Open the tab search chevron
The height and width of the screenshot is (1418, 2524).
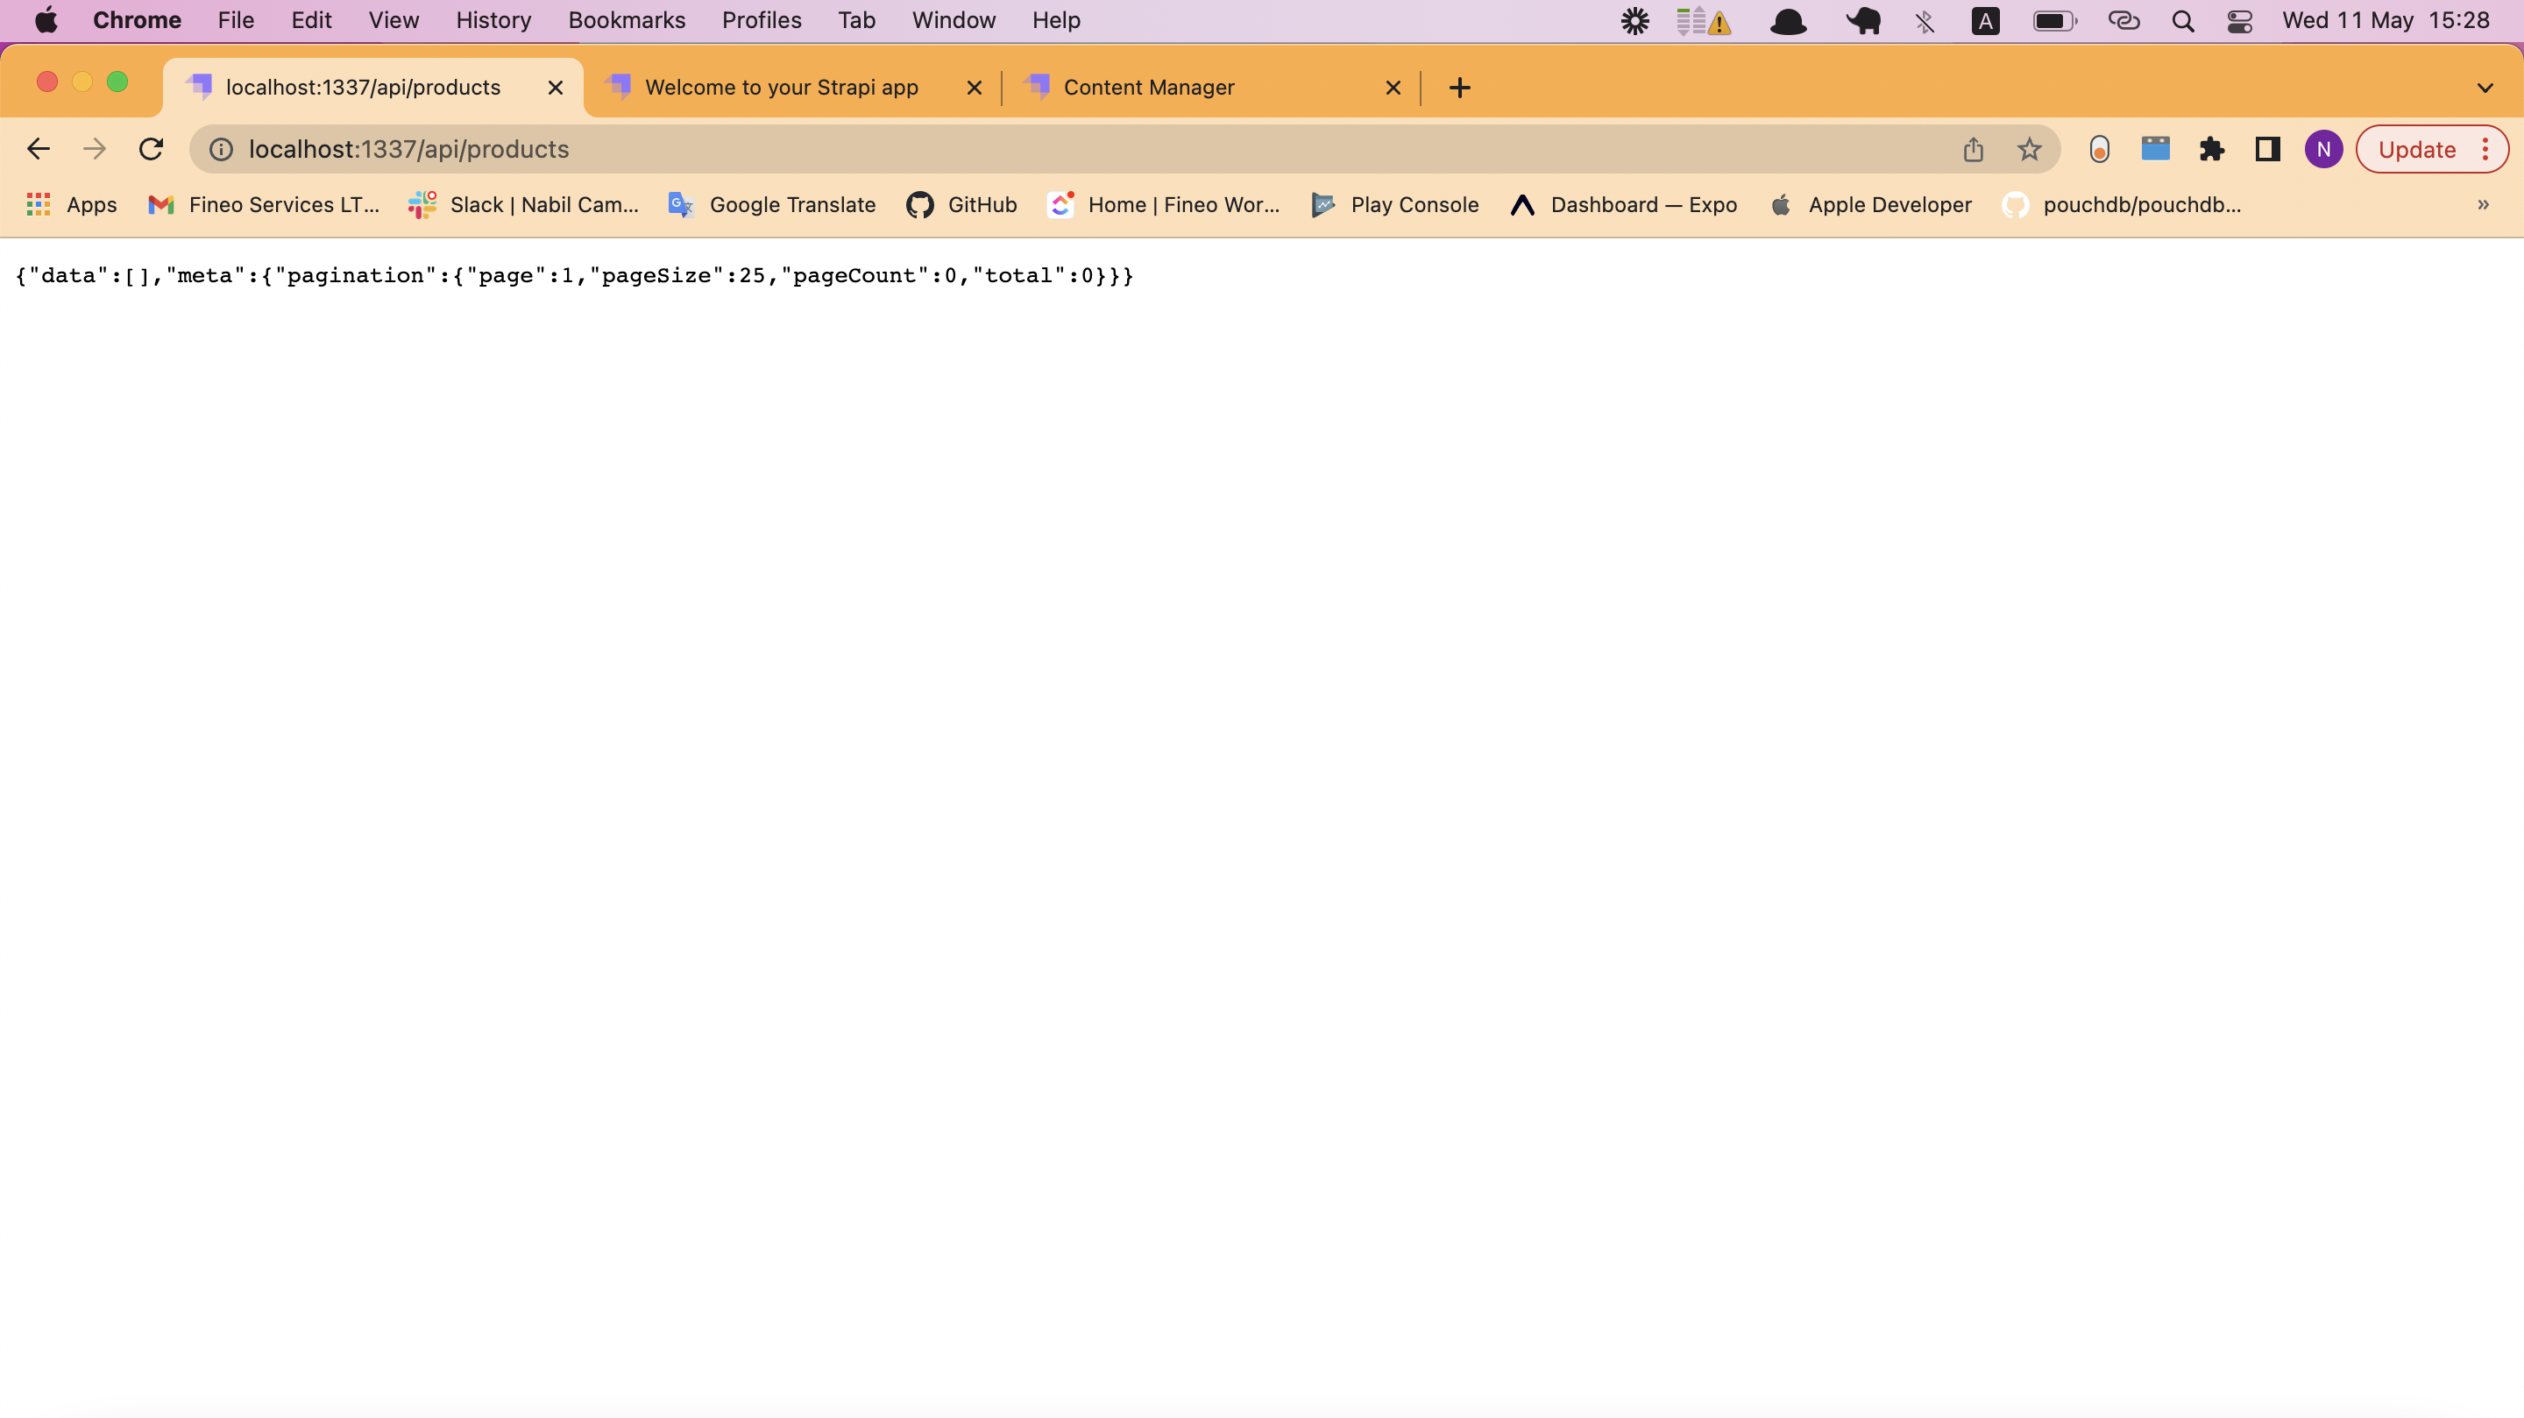click(2485, 88)
